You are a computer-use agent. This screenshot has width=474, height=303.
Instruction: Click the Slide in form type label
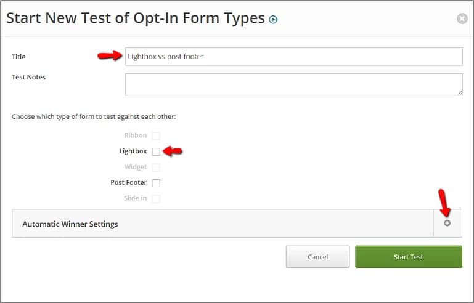[135, 198]
